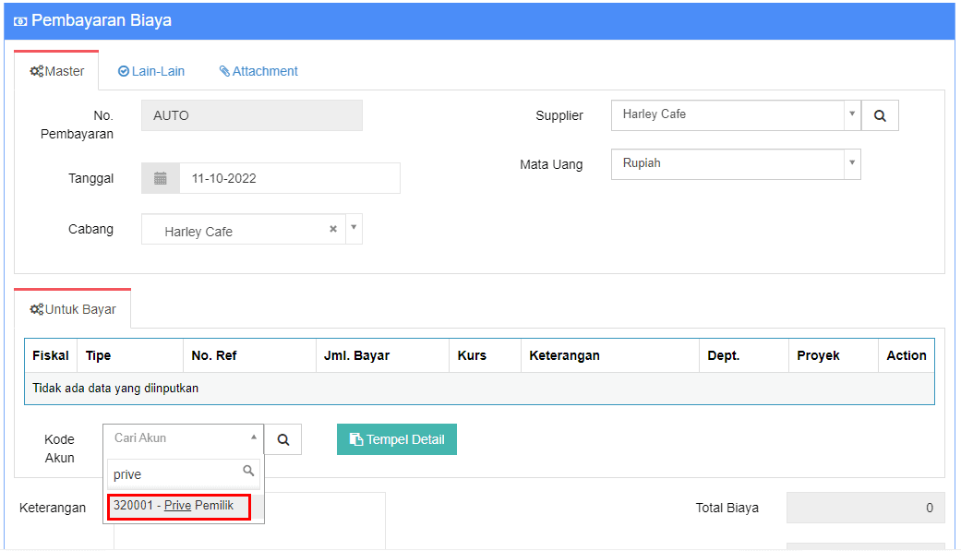Click the calendar icon beside Tanggal
The height and width of the screenshot is (551, 961).
161,178
